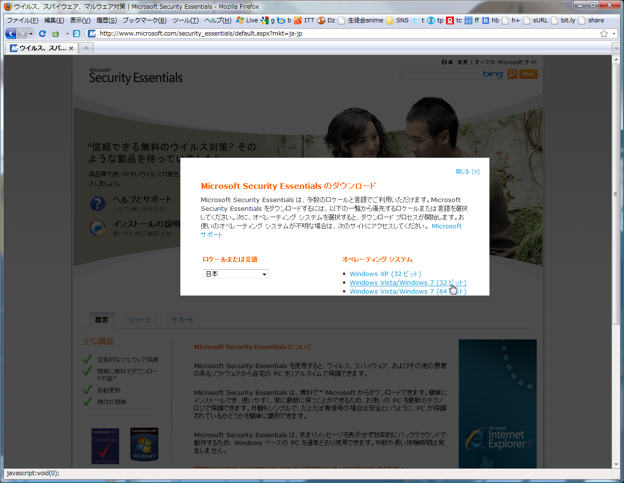The image size is (624, 483).
Task: Open the ITT bookmark
Action: [304, 20]
